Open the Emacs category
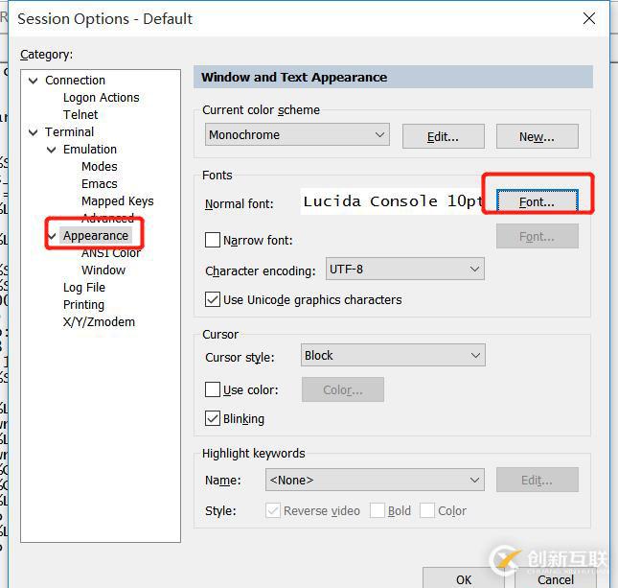Screen dimensions: 618x588 click(x=100, y=184)
